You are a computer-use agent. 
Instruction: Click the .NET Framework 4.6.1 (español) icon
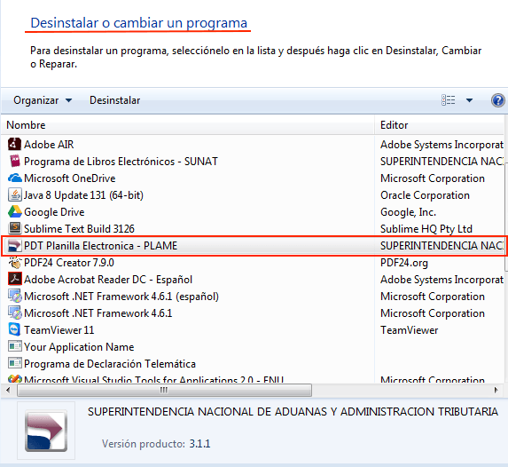point(14,297)
